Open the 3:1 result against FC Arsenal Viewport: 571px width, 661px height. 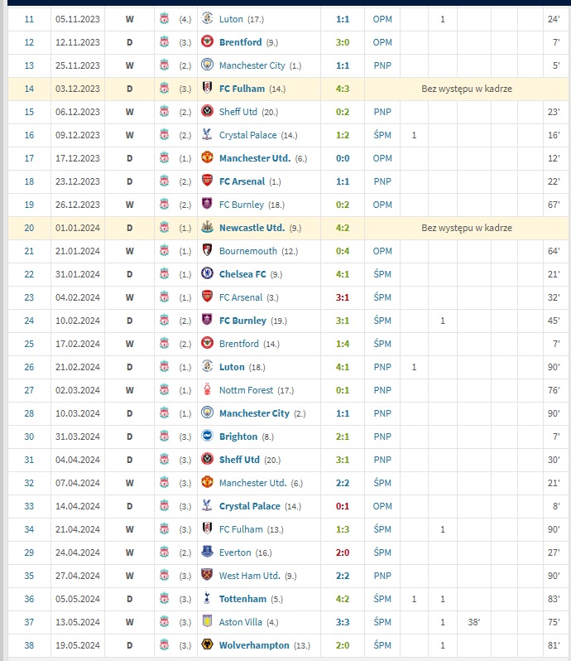343,297
